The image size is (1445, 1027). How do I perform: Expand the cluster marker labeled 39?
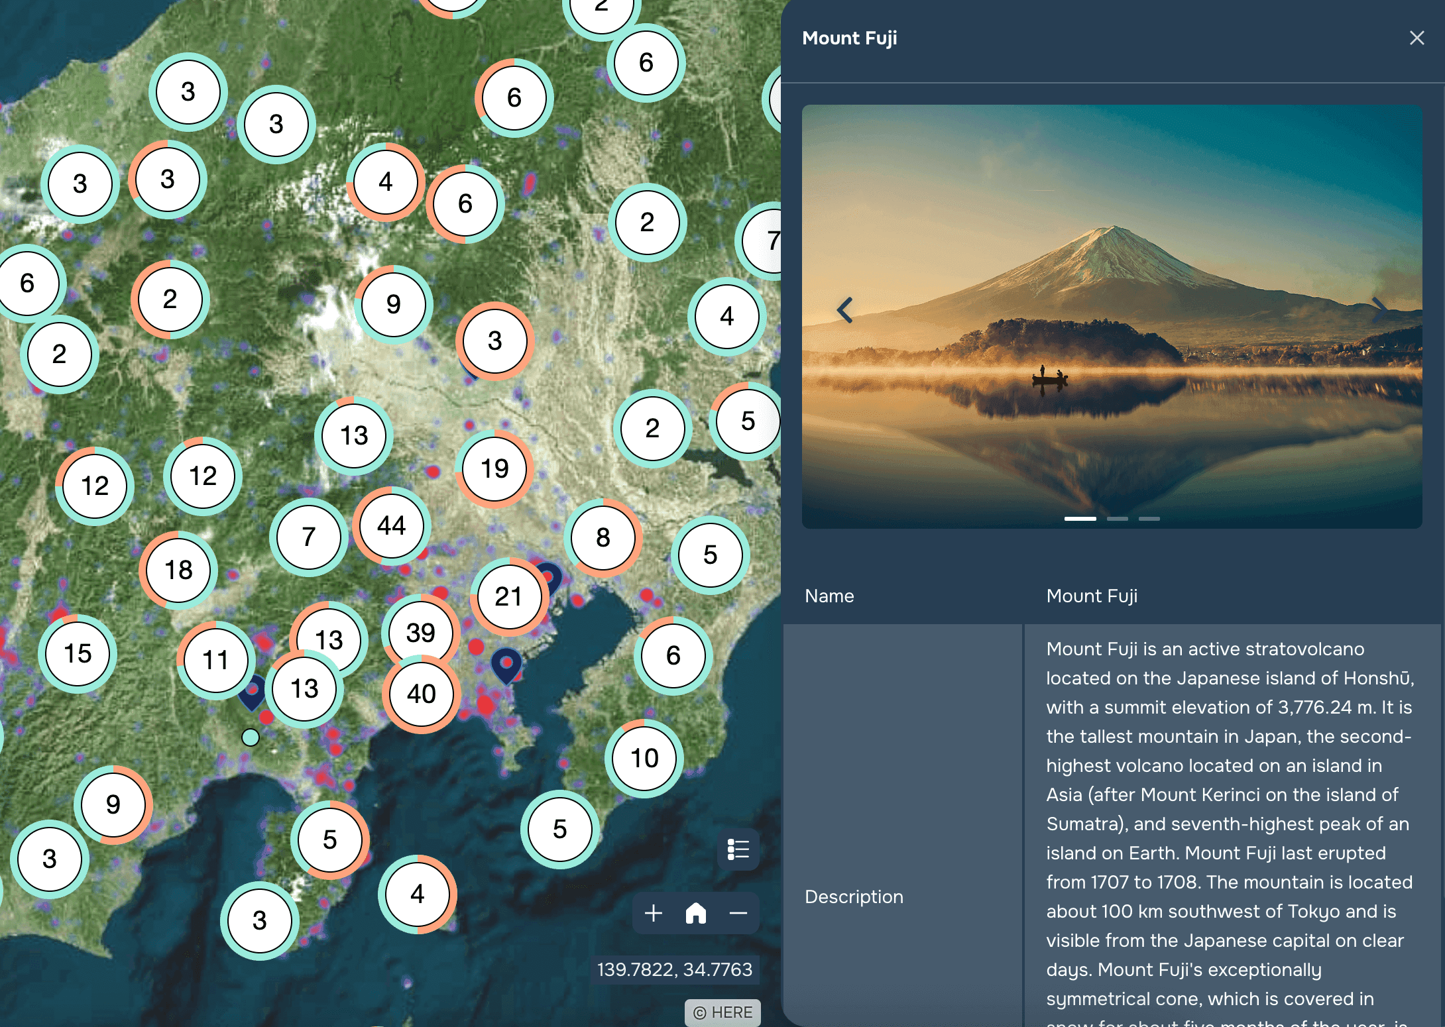pyautogui.click(x=420, y=632)
